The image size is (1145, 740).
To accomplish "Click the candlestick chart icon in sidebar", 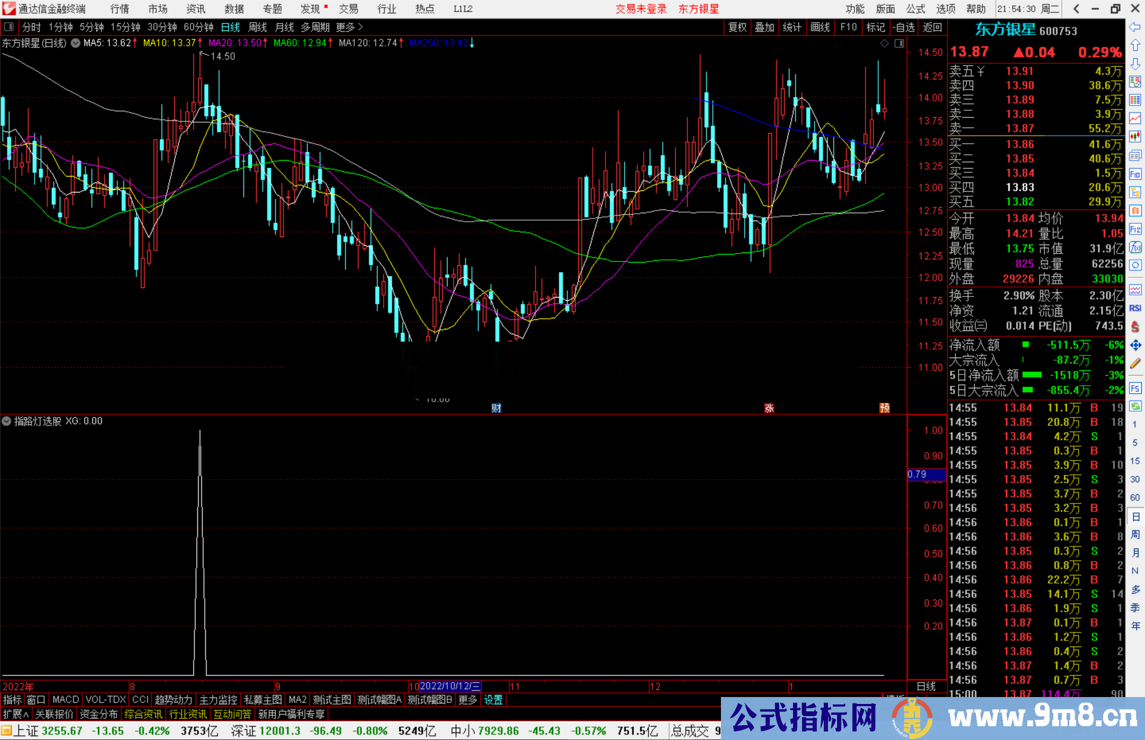I will pos(1135,137).
